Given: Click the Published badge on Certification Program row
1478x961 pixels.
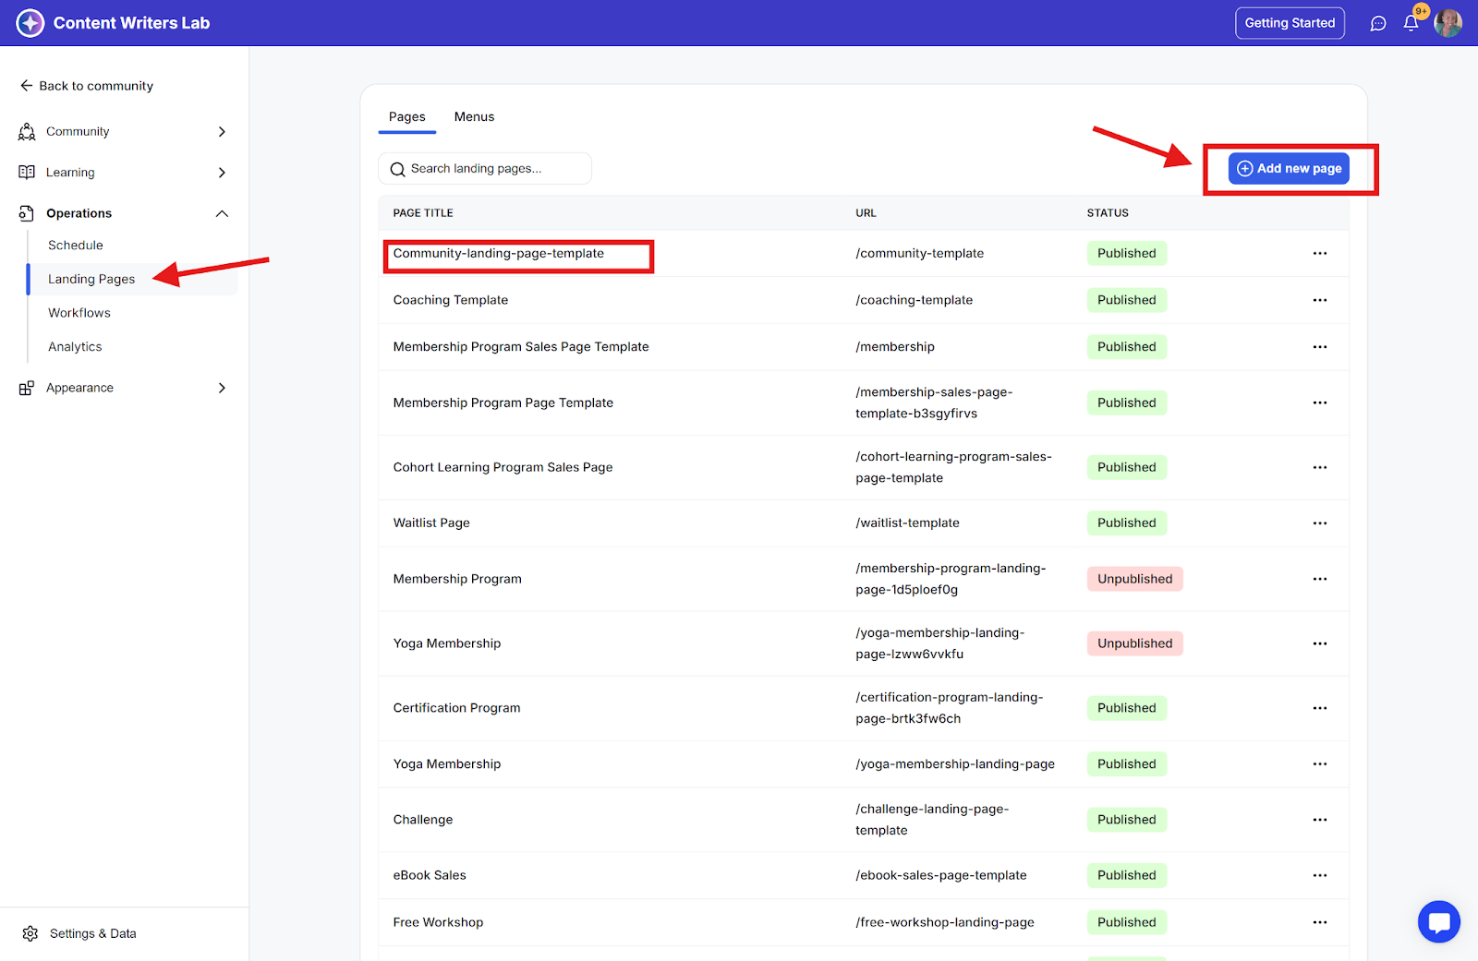Looking at the screenshot, I should 1126,708.
